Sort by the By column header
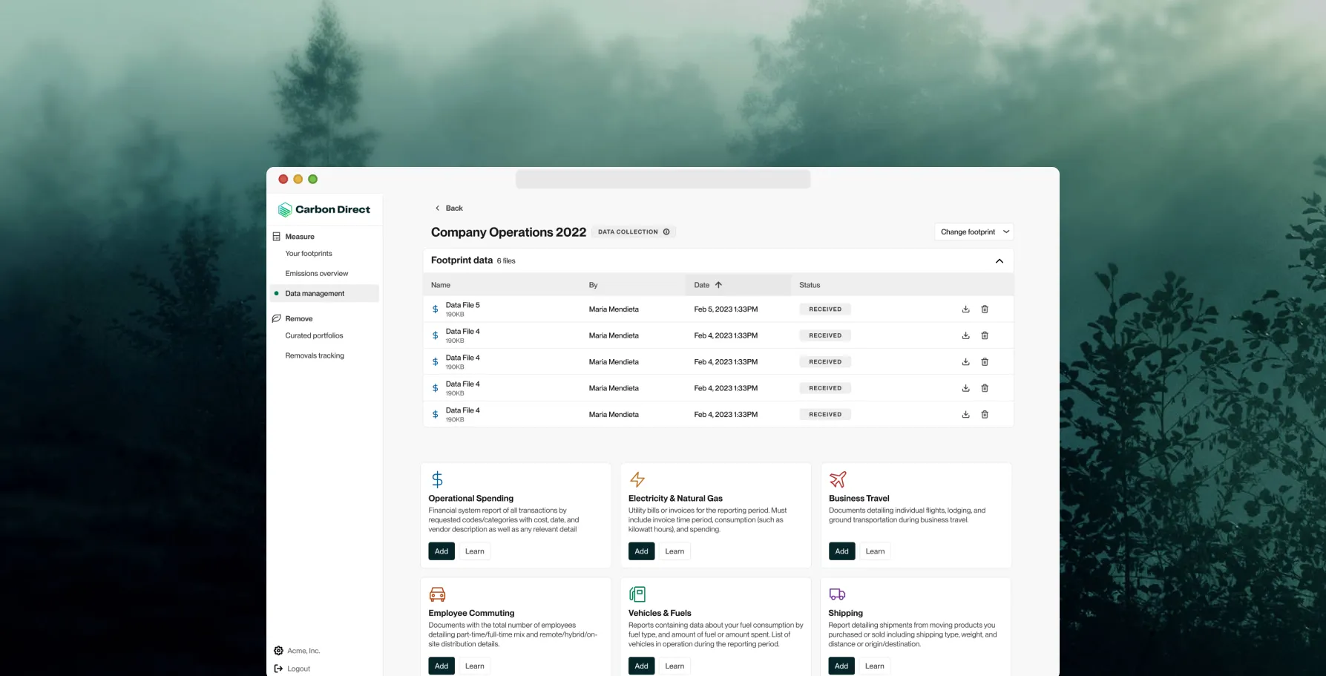Screen dimensions: 1326x676 593,285
